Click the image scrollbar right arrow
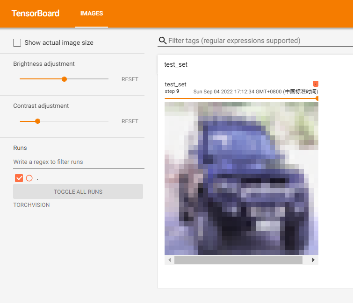The width and height of the screenshot is (353, 303). pyautogui.click(x=313, y=260)
